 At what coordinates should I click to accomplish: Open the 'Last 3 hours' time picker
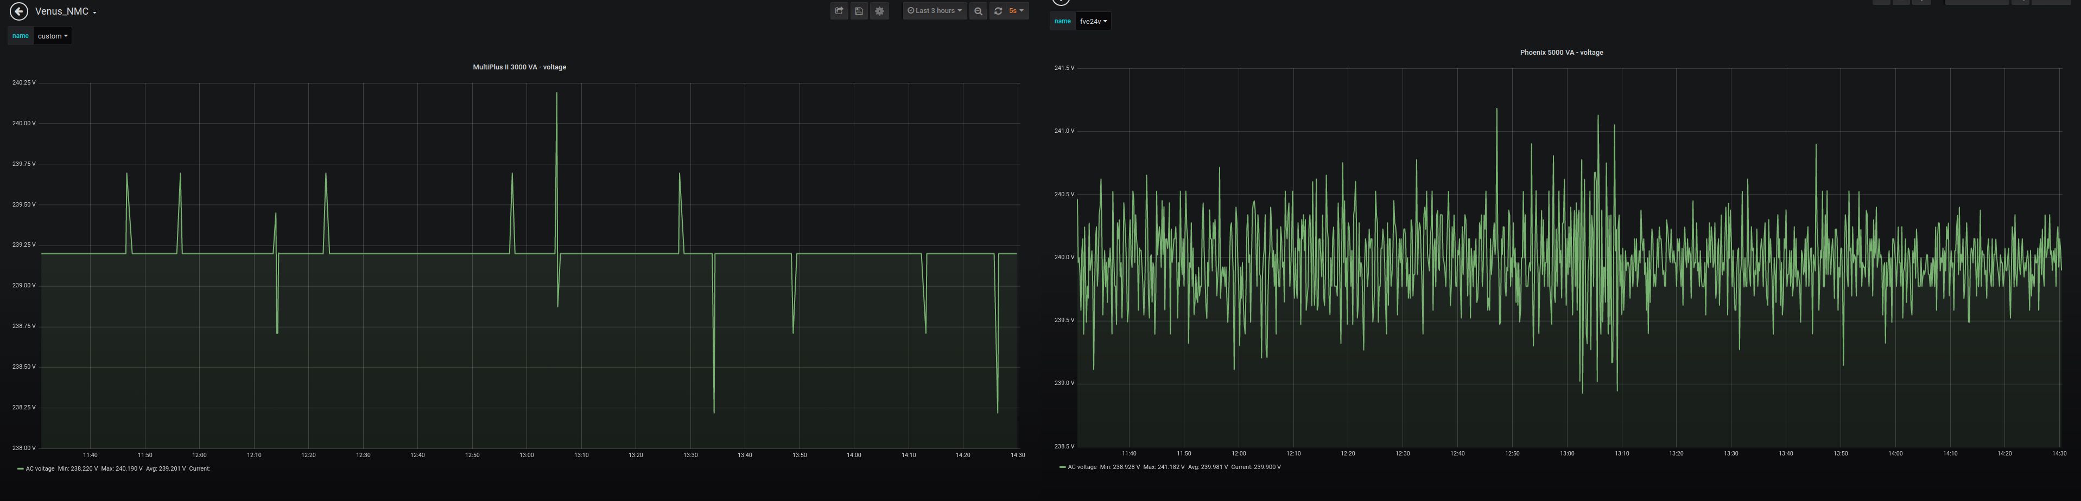coord(935,11)
